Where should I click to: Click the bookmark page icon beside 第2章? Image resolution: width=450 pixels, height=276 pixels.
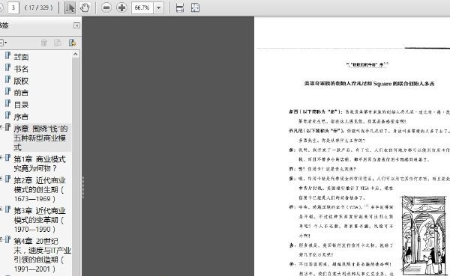[7, 179]
